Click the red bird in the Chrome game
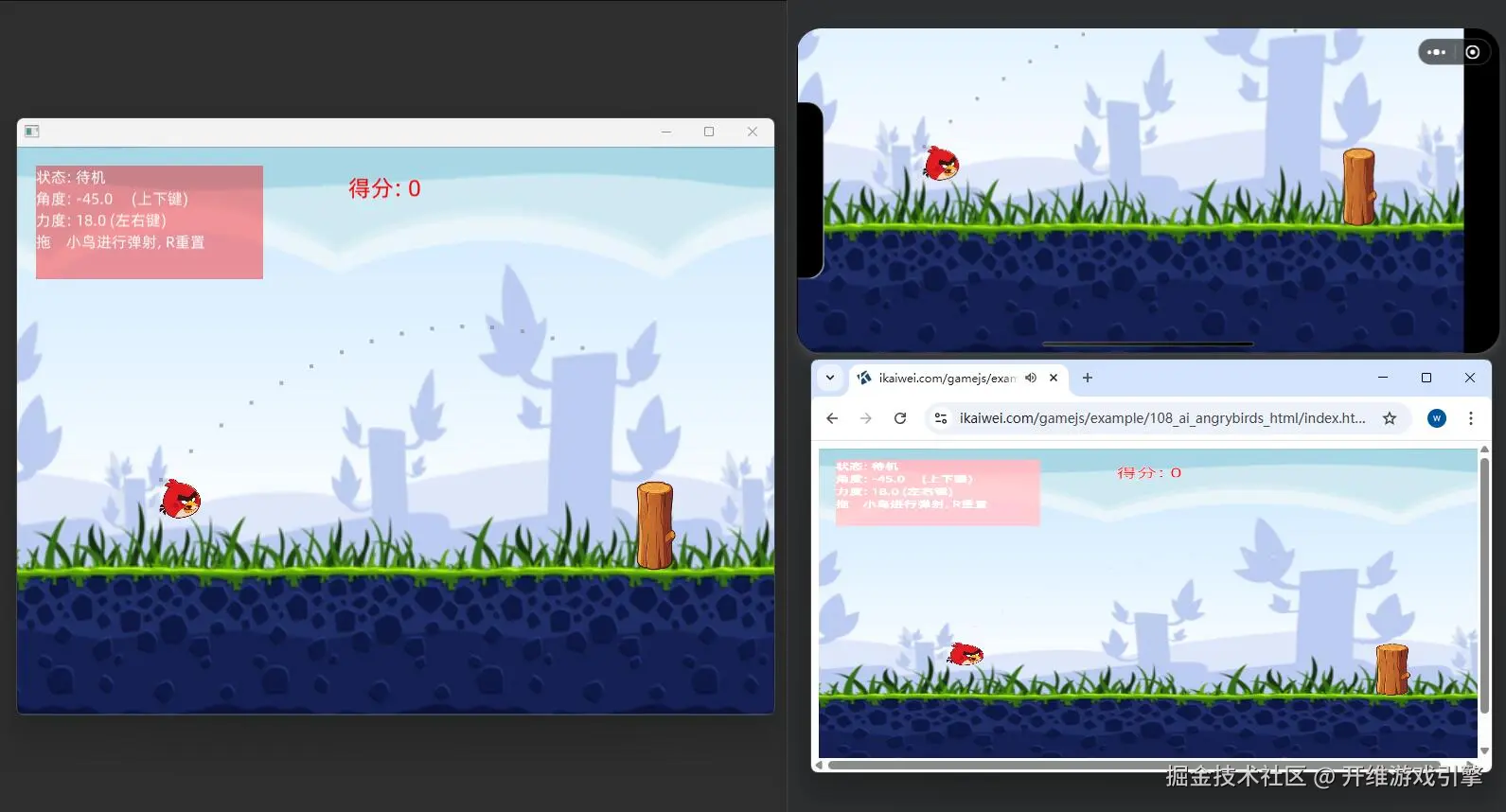This screenshot has height=812, width=1506. point(966,653)
